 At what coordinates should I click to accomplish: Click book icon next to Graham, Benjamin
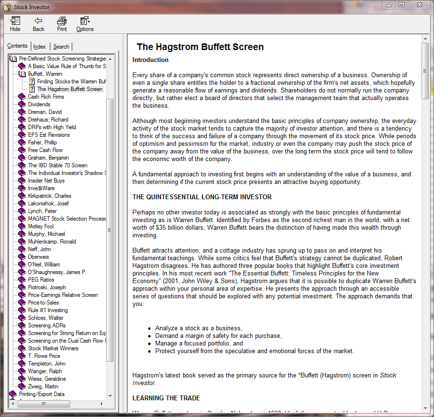point(22,158)
